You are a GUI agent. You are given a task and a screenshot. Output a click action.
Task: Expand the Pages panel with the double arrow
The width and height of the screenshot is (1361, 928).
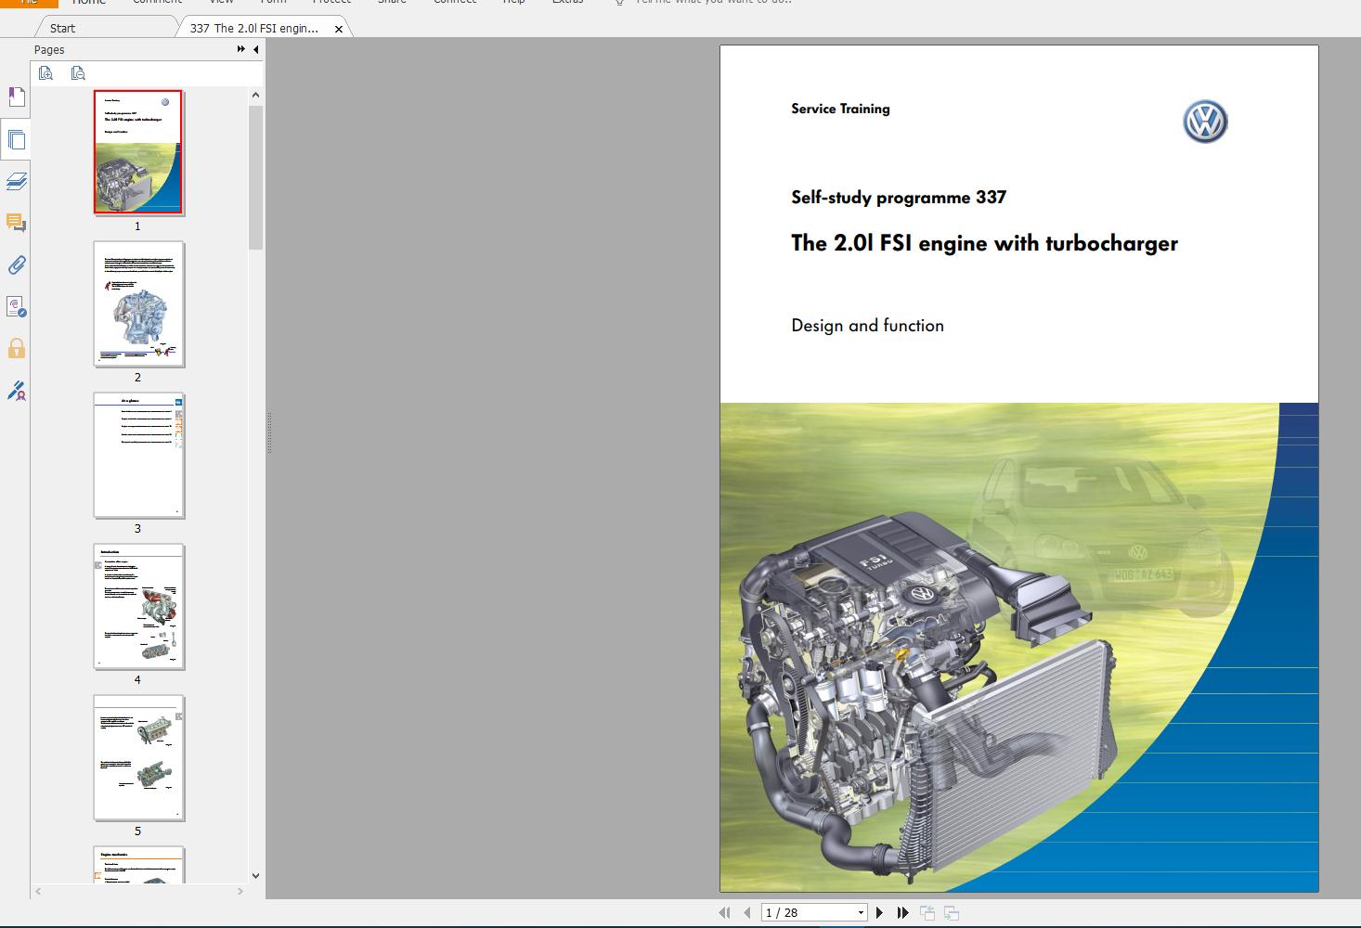click(x=241, y=49)
